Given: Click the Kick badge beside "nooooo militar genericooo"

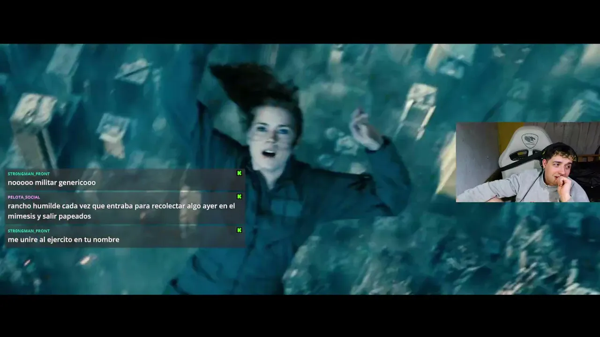Looking at the screenshot, I should tap(239, 173).
